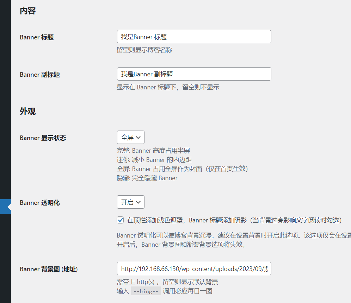The height and width of the screenshot is (303, 351).
Task: Click the Banner 透明化 field label
Action: 40,203
